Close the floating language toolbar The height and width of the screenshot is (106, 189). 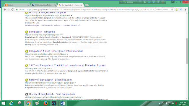[163, 2]
